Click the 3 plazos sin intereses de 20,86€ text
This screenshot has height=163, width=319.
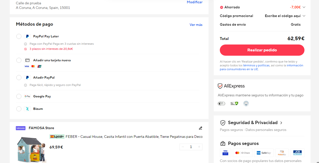(51, 49)
